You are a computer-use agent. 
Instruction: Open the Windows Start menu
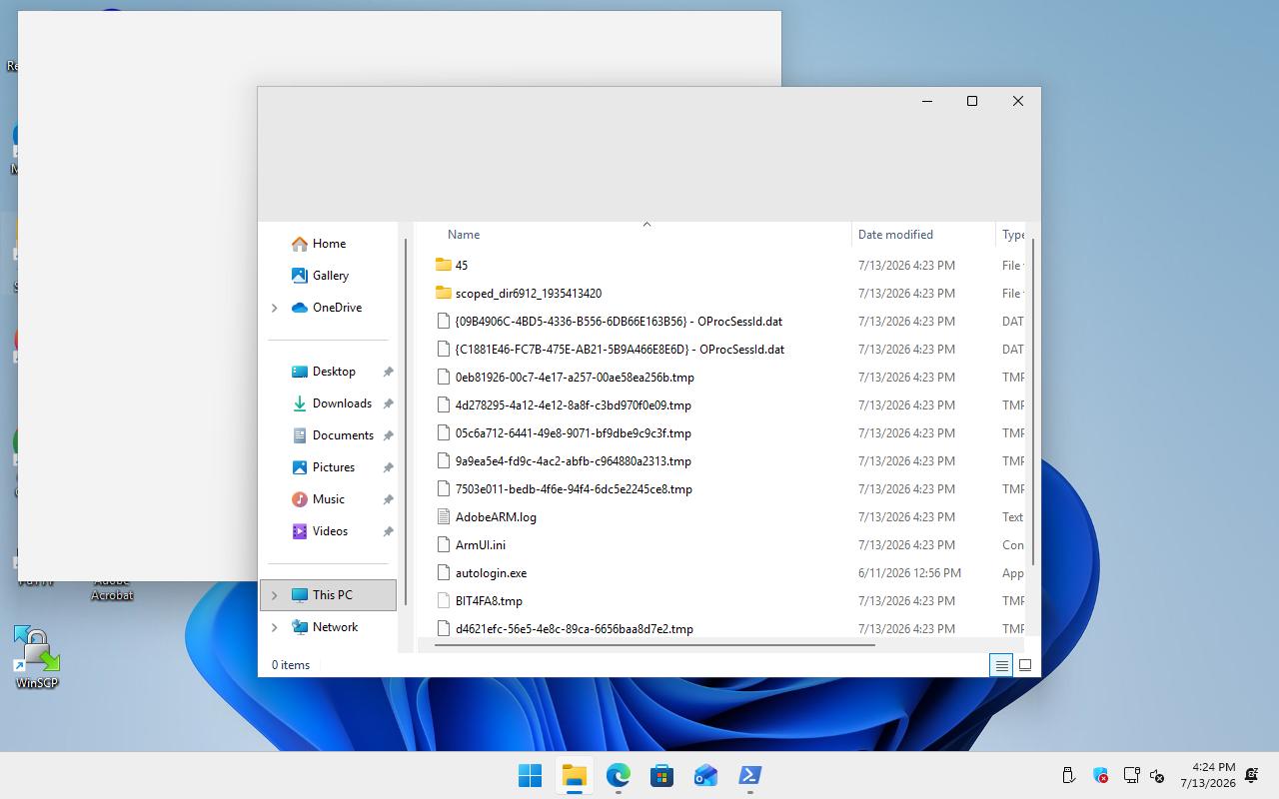point(530,775)
